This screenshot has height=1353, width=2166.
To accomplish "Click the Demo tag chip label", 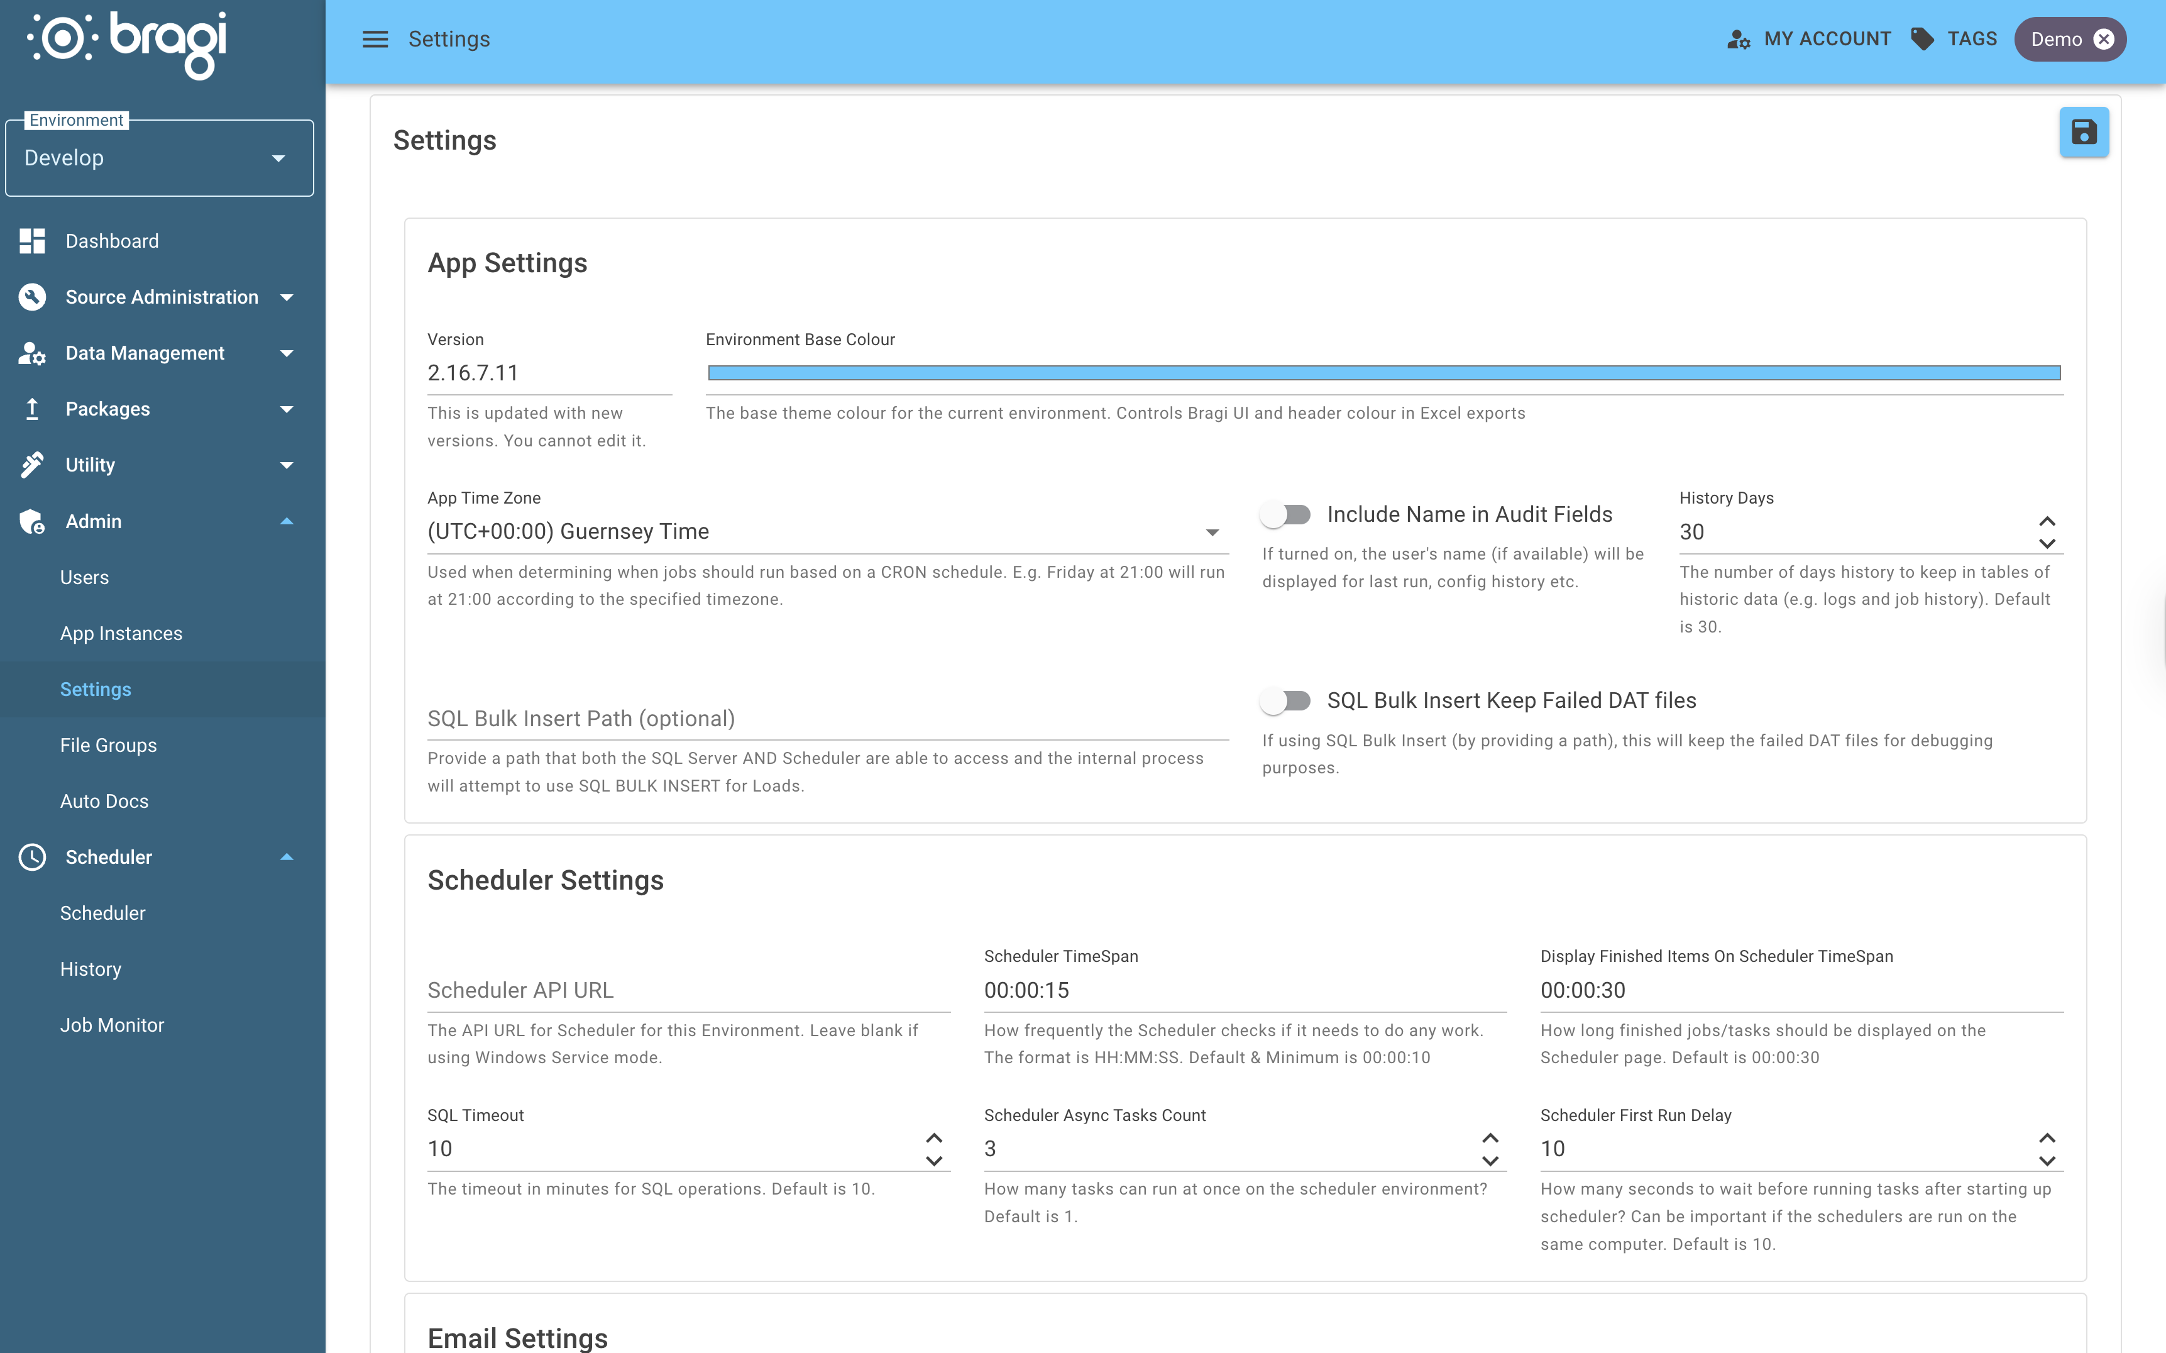I will [2056, 40].
